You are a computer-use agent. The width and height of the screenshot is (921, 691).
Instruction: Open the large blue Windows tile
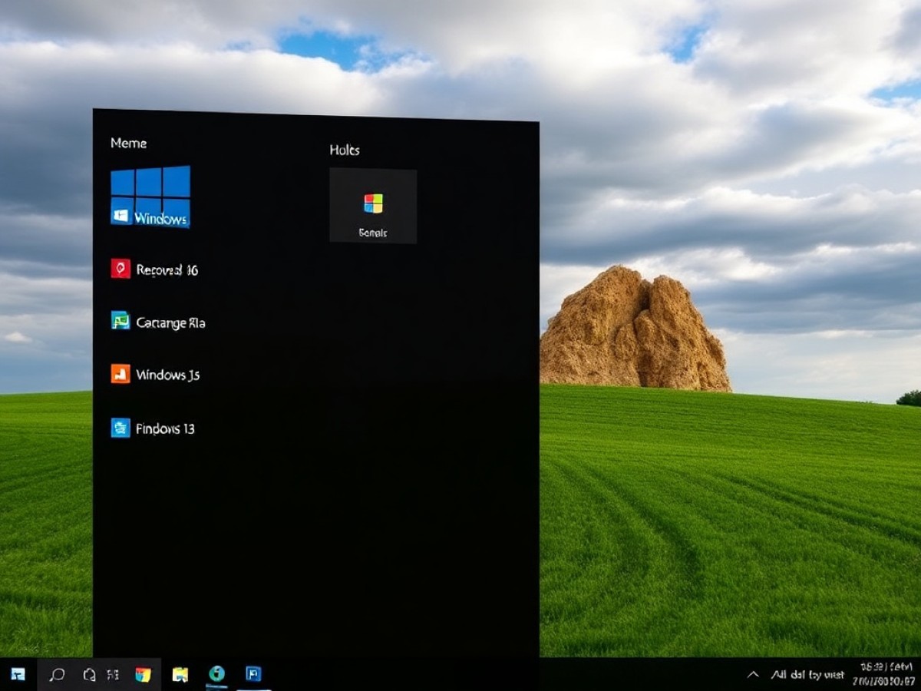[150, 197]
